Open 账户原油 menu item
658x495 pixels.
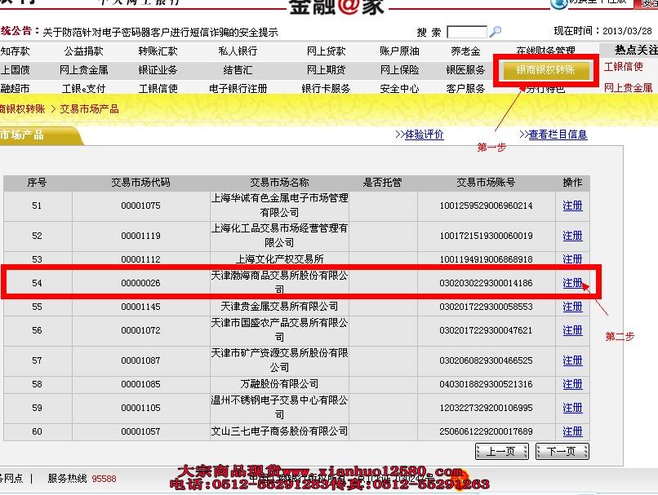point(399,51)
